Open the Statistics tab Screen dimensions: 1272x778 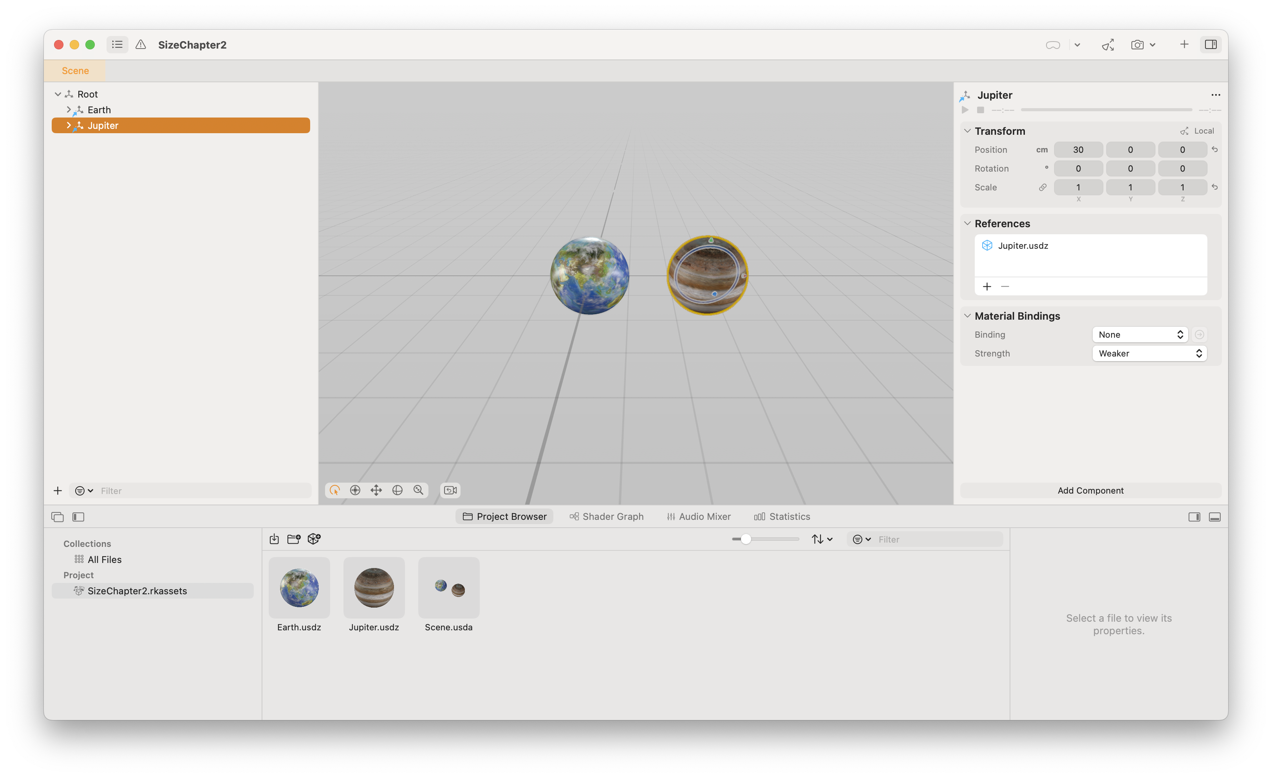782,517
